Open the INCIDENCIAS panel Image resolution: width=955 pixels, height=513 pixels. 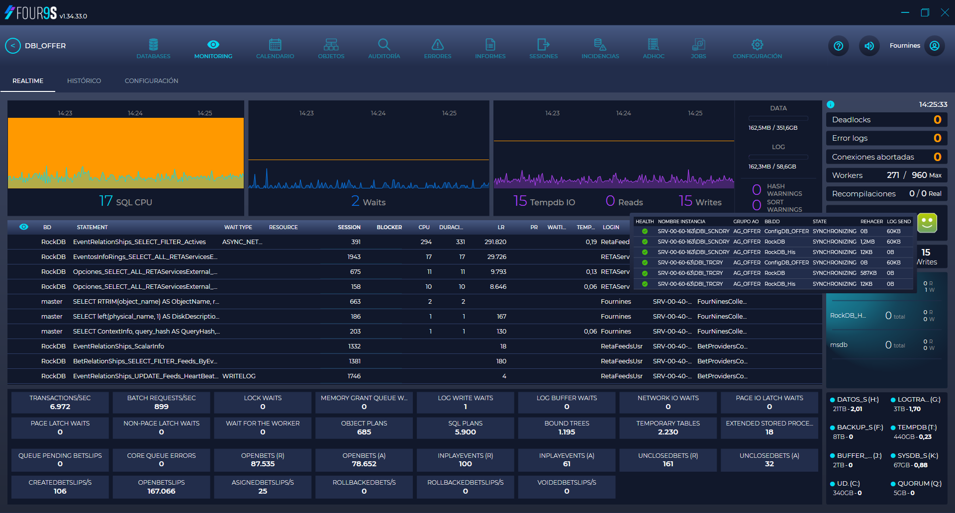click(x=600, y=48)
